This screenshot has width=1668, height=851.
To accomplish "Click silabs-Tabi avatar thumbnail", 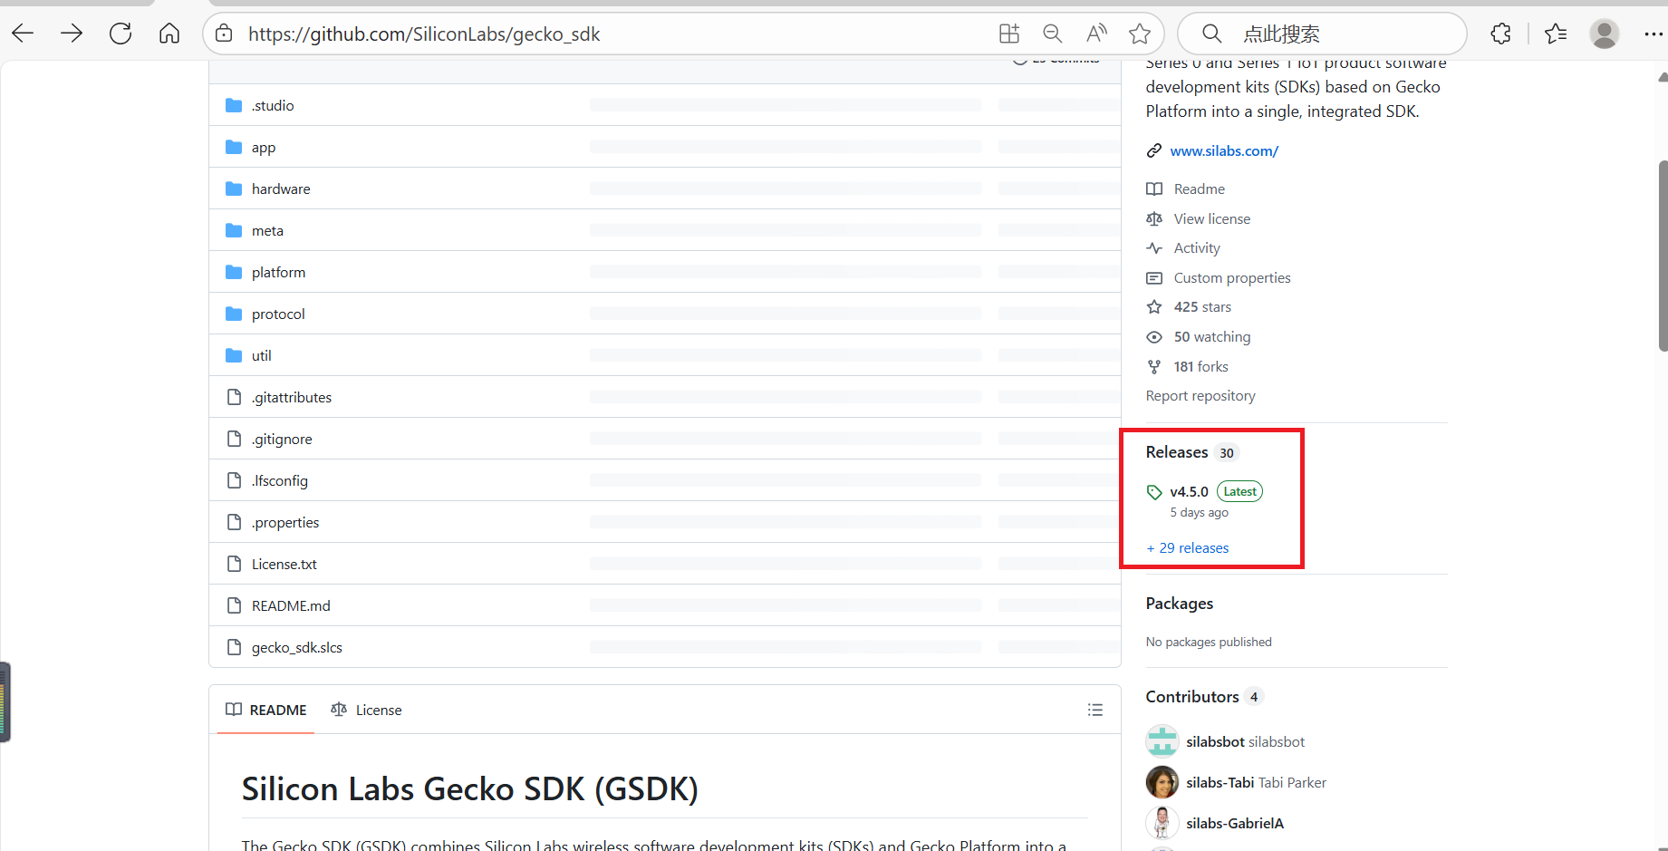I will 1162,782.
